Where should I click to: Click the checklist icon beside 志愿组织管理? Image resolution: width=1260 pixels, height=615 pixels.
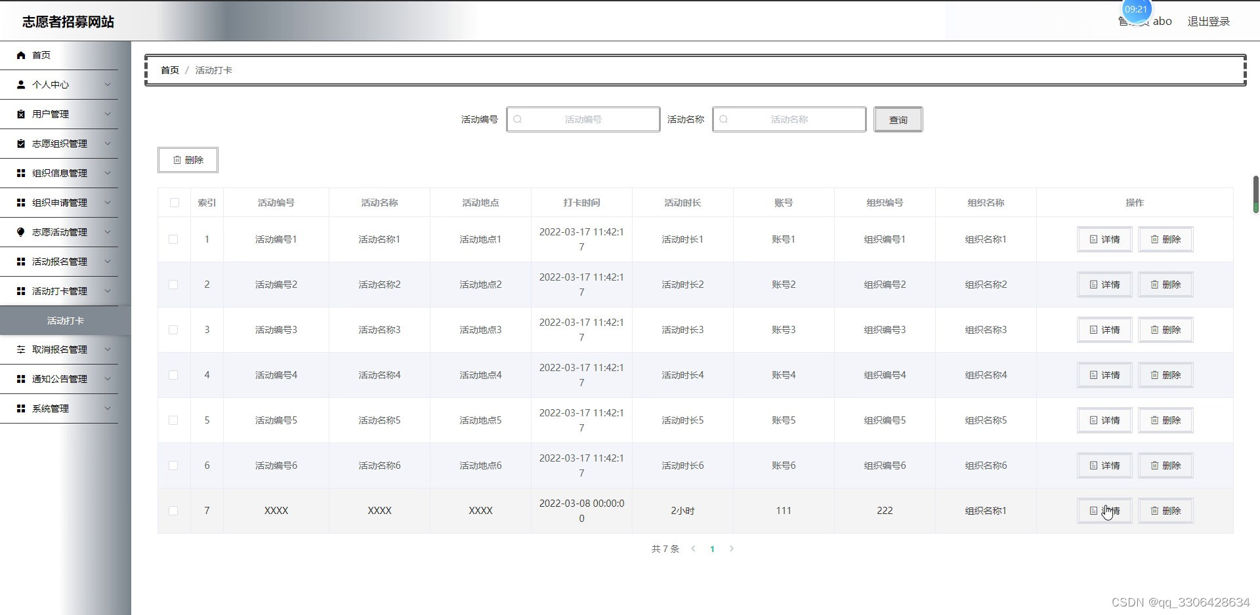[21, 144]
